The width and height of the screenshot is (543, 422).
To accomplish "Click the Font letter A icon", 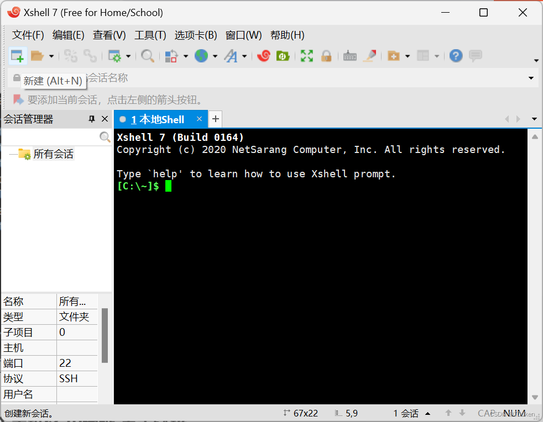I will [231, 56].
